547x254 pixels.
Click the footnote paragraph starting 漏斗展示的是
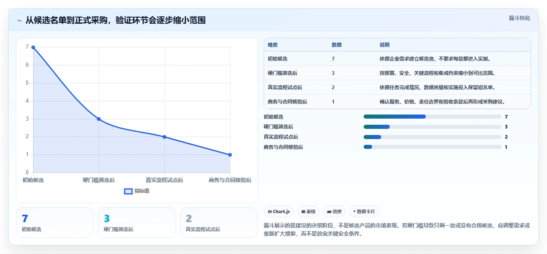coord(397,230)
